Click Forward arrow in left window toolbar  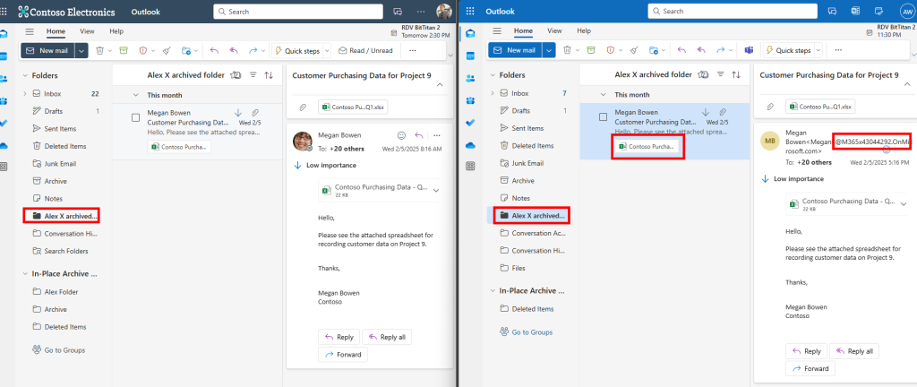253,51
